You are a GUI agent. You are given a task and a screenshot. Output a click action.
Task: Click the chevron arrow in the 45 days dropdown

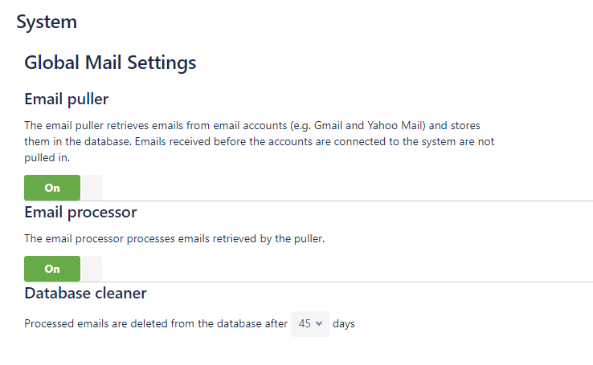[320, 324]
